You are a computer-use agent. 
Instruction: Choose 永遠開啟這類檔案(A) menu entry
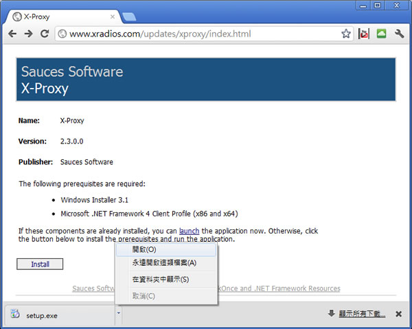[x=166, y=263]
